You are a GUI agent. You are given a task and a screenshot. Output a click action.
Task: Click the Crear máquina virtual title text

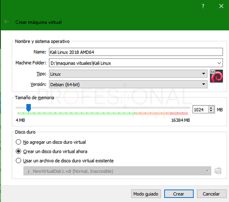[x=38, y=22]
